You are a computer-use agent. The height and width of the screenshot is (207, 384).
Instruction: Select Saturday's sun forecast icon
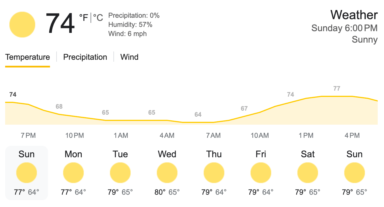[308, 173]
